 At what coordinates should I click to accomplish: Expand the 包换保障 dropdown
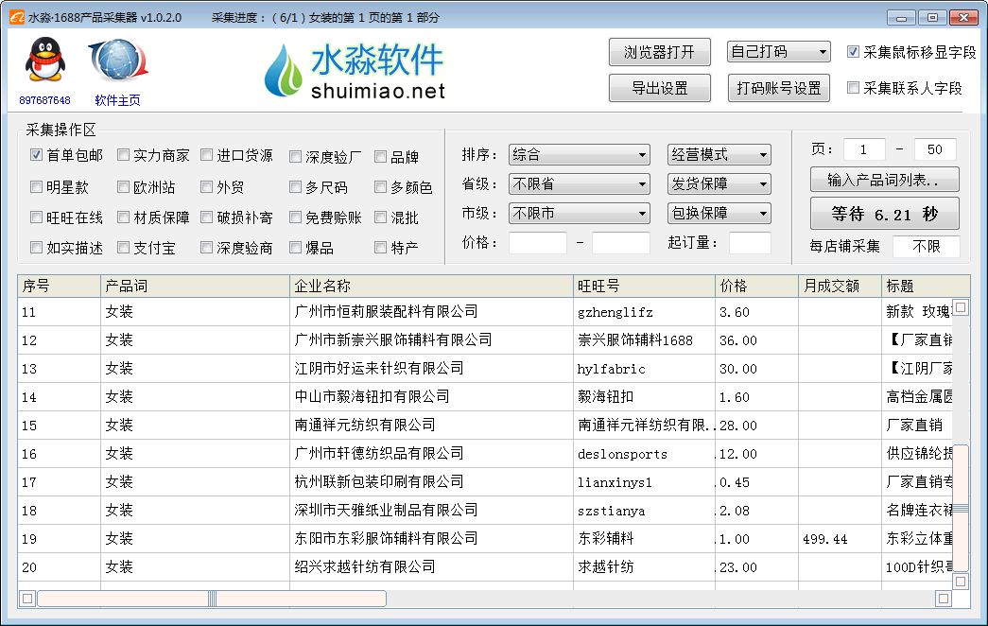point(719,214)
